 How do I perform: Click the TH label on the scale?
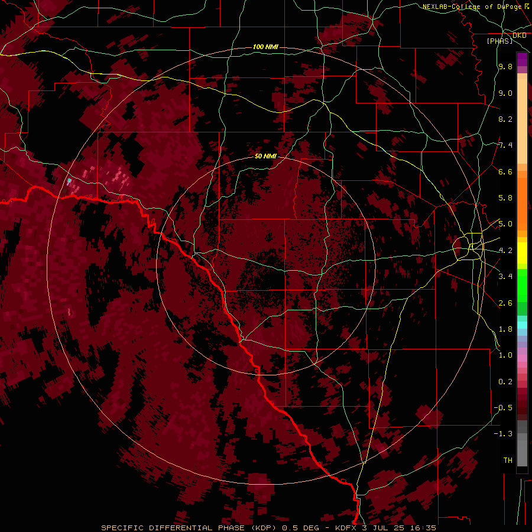click(x=508, y=460)
